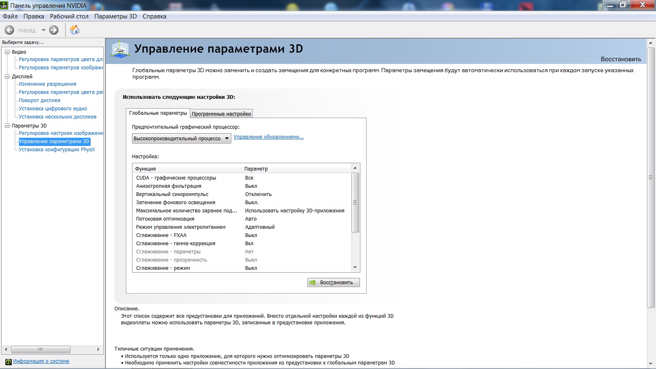Select the Сглаживание - гамма-коррекция row

pos(242,244)
